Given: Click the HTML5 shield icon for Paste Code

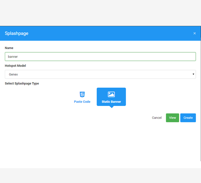Looking at the screenshot, I should 82,94.
